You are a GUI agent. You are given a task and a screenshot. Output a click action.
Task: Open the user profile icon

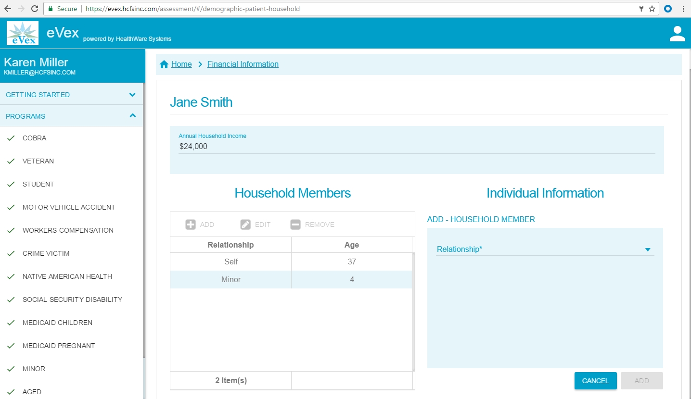pyautogui.click(x=677, y=34)
